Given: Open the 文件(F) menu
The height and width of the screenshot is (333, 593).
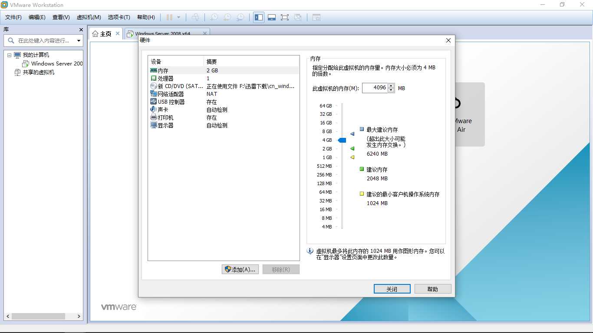Looking at the screenshot, I should pyautogui.click(x=13, y=17).
